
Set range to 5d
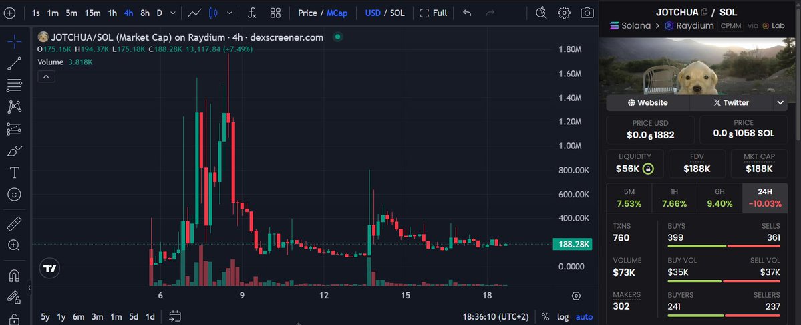pos(134,317)
